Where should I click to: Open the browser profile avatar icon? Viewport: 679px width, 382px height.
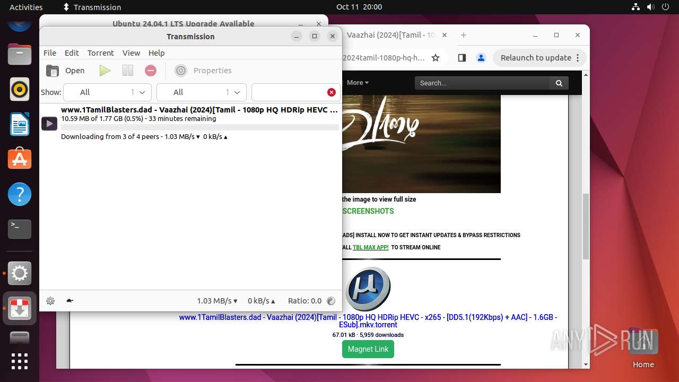pos(481,58)
